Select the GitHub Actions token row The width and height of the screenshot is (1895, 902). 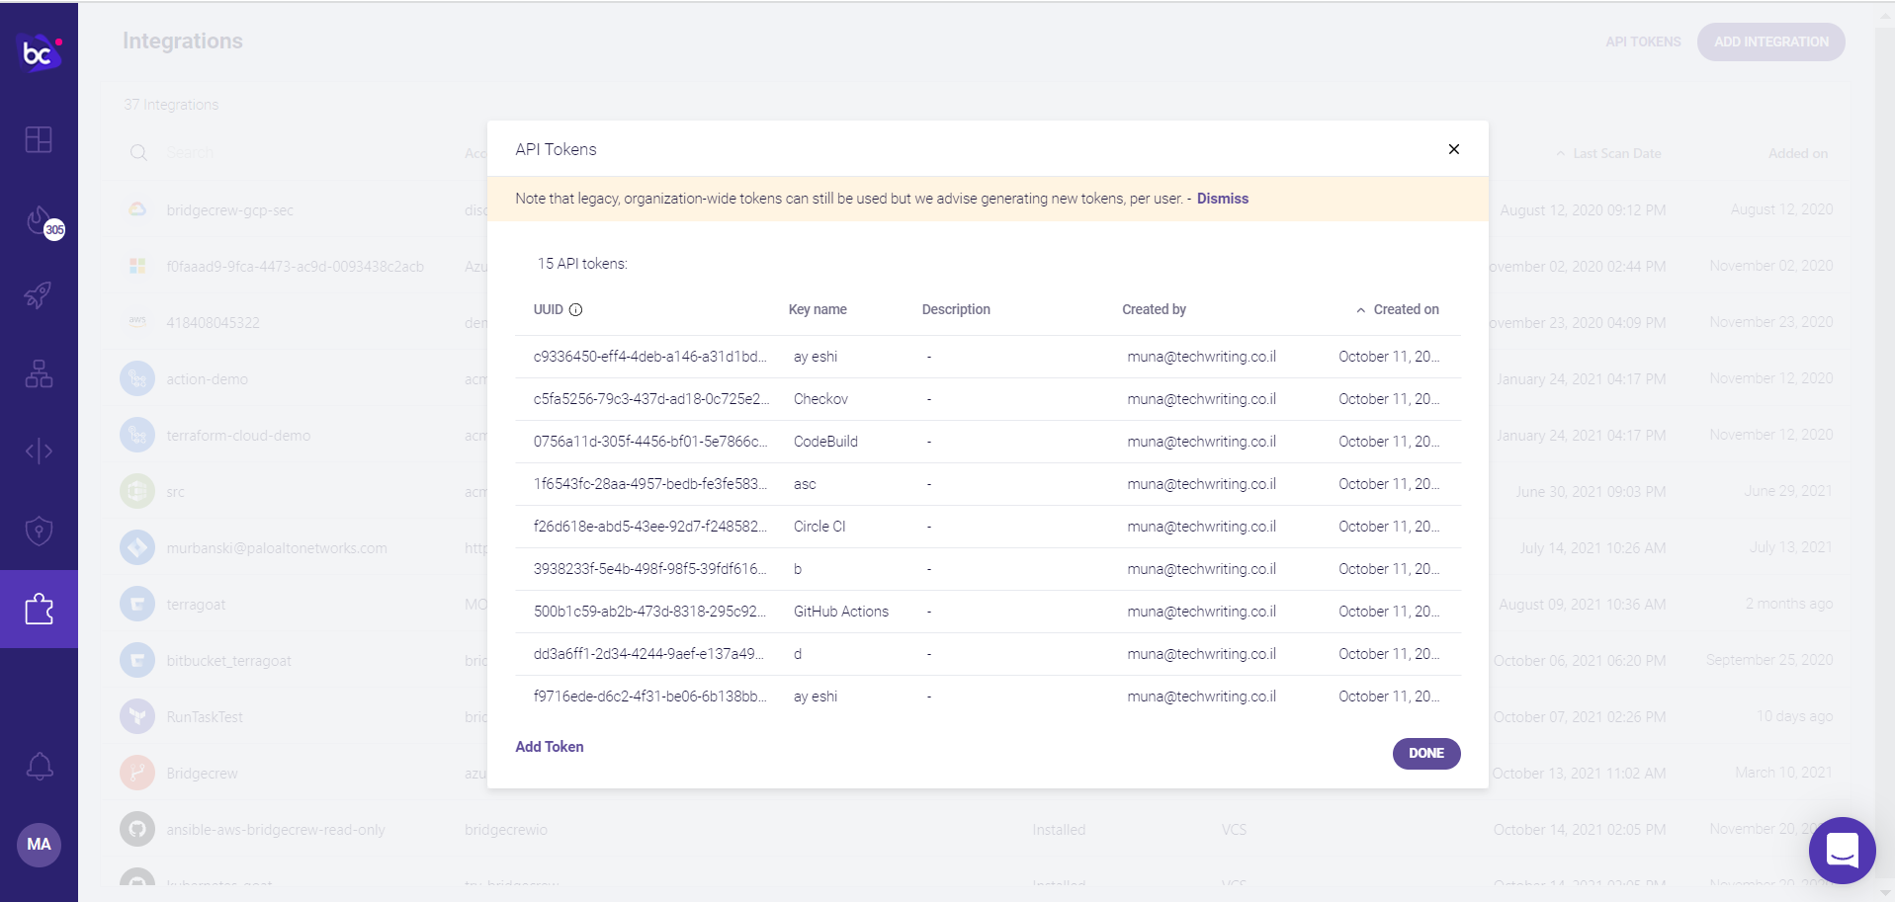[988, 612]
